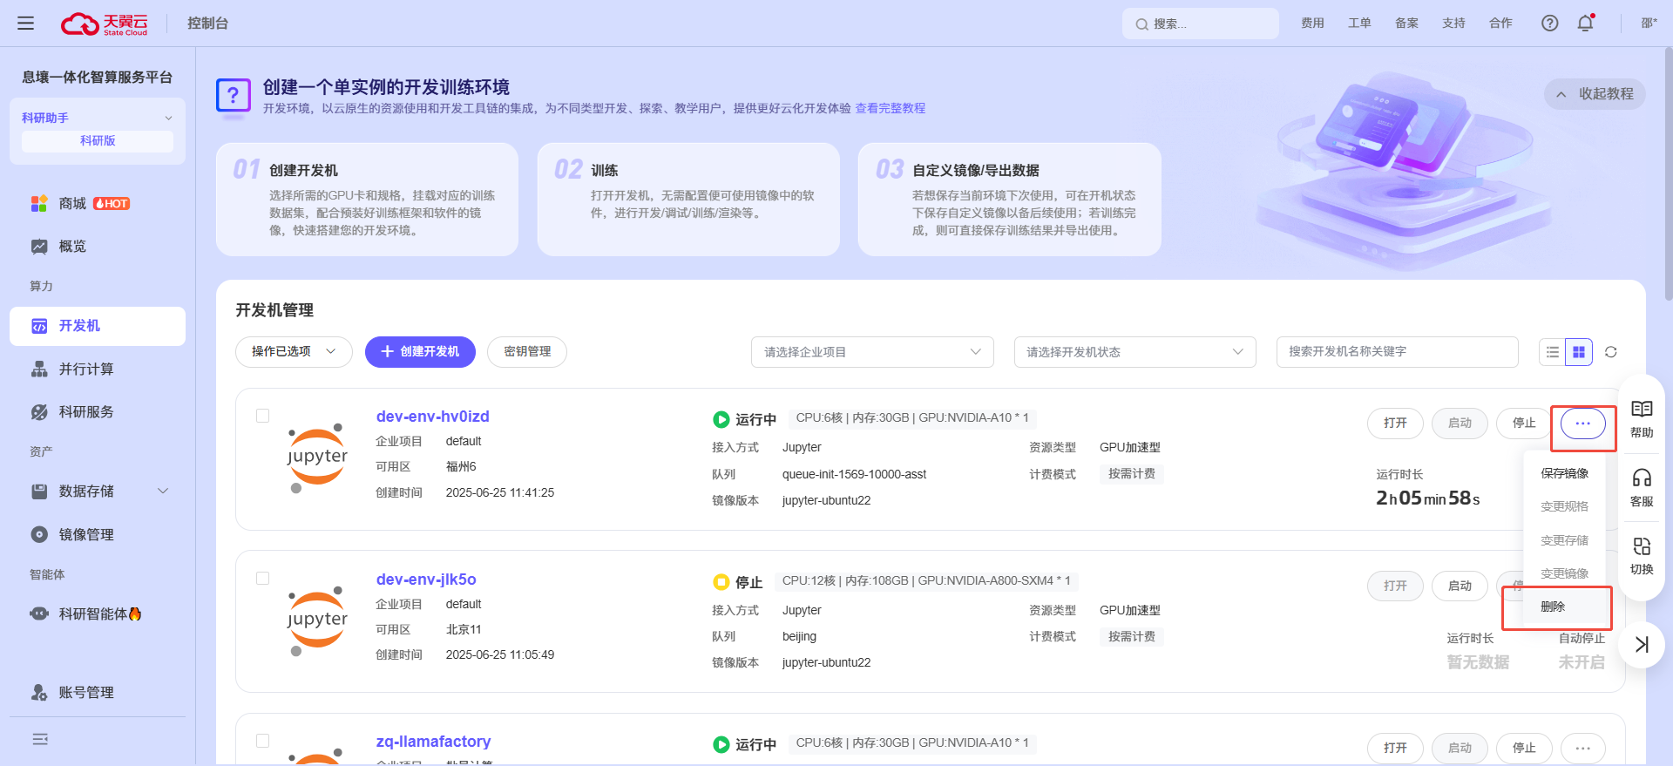The image size is (1673, 766).
Task: Click 打开 for dev-env-hv0izd
Action: 1395,424
